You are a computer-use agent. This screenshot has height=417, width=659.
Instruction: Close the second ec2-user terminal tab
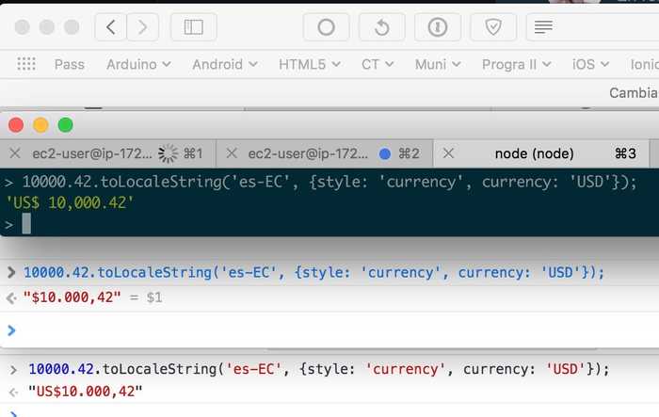pos(232,153)
